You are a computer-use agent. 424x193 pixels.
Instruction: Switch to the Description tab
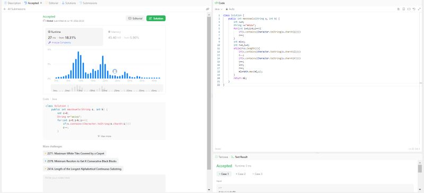12,3
